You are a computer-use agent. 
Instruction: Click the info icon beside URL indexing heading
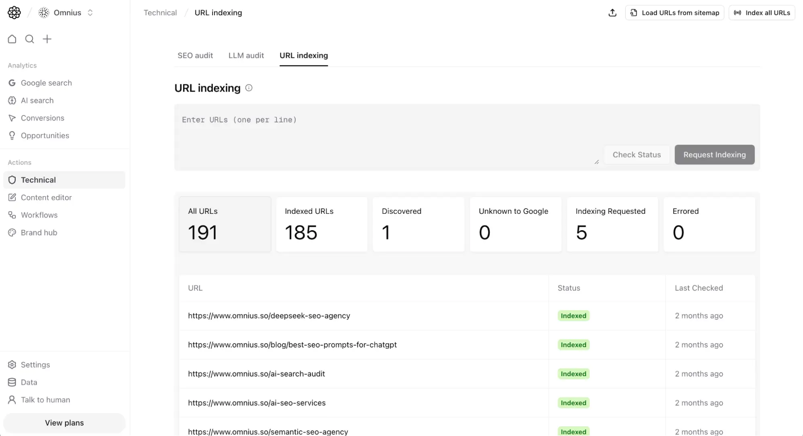pyautogui.click(x=249, y=88)
